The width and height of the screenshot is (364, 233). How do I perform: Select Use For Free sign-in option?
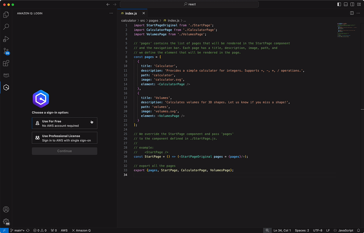tap(65, 123)
